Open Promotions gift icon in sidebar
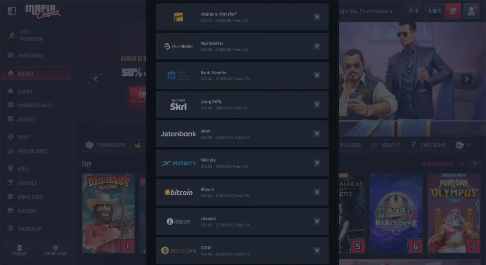This screenshot has width=486, height=265. tap(10, 55)
